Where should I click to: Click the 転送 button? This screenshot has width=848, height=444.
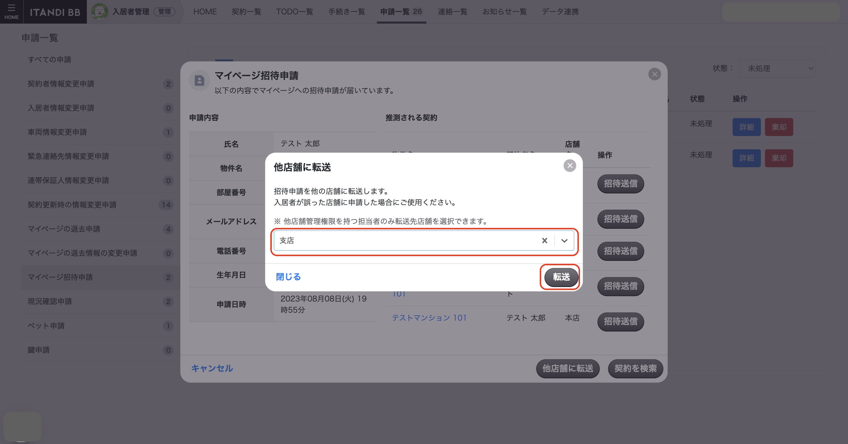pos(561,277)
